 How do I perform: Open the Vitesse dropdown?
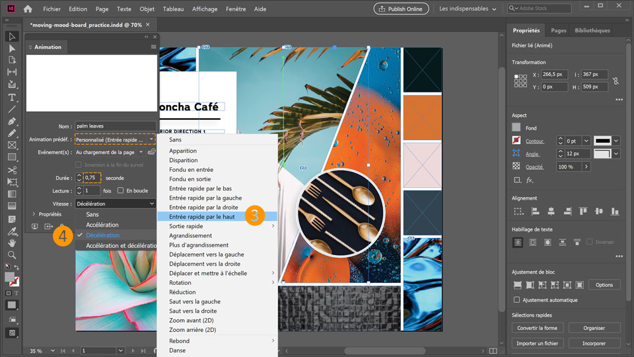116,204
